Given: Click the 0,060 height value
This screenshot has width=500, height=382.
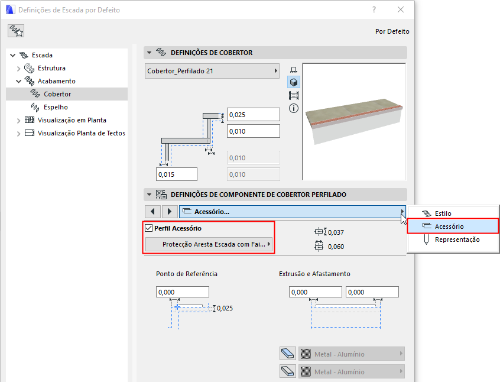Looking at the screenshot, I should (336, 247).
